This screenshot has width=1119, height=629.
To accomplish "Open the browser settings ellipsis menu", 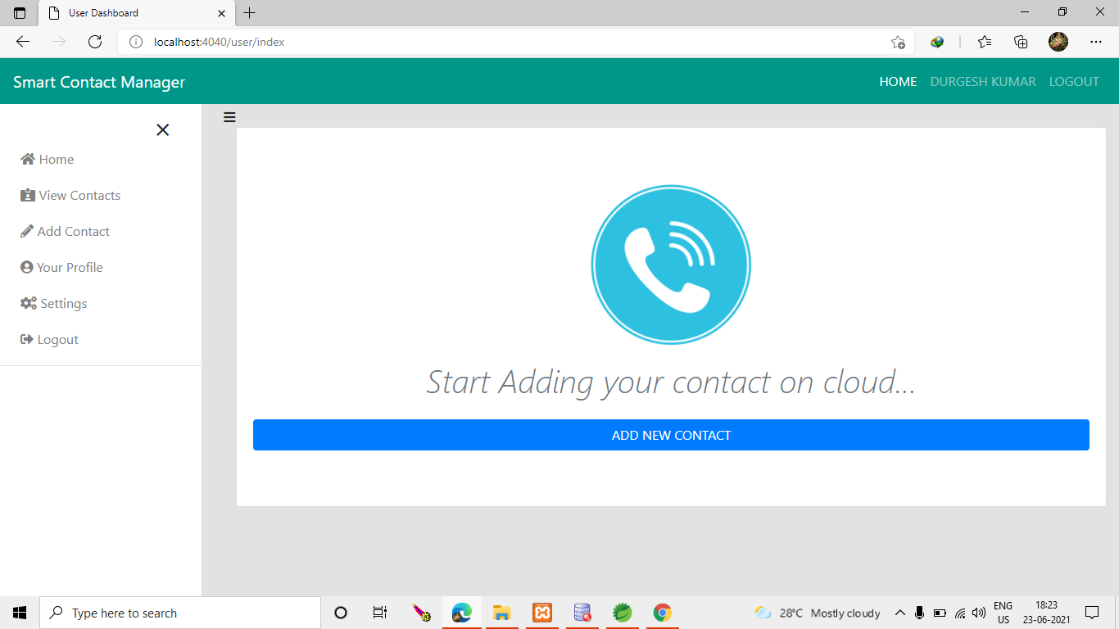I will 1096,42.
